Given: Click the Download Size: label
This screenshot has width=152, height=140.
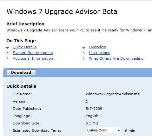Looking at the screenshot, I should point(27,123).
